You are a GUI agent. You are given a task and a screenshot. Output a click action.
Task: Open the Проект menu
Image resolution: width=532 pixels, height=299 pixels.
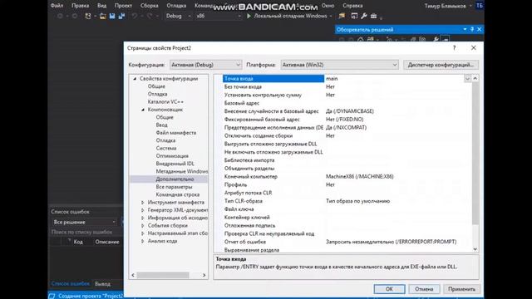click(x=123, y=6)
